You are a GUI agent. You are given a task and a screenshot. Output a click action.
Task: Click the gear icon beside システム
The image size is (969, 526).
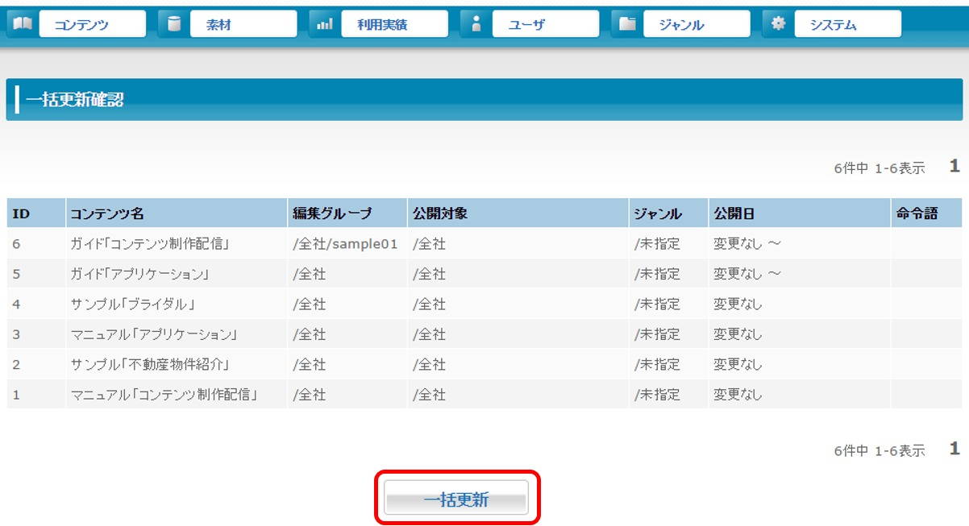(x=778, y=24)
